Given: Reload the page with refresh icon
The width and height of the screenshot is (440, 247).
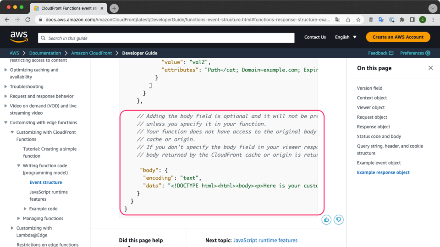Looking at the screenshot, I should 27,20.
